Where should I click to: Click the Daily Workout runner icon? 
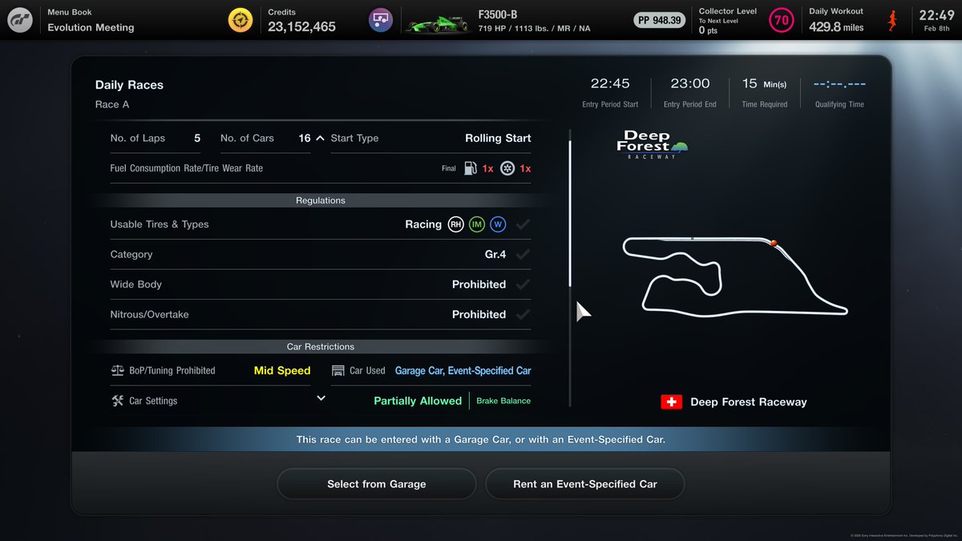pyautogui.click(x=892, y=20)
